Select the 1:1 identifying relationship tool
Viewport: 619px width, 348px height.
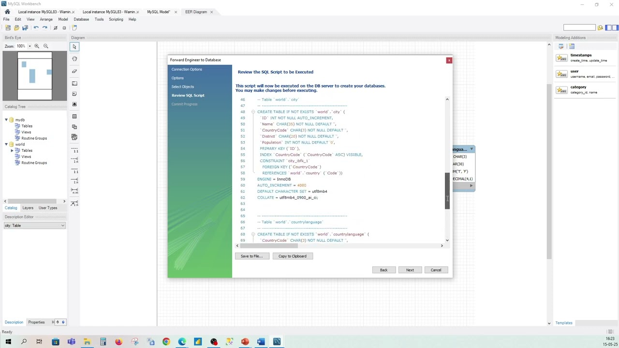click(75, 172)
